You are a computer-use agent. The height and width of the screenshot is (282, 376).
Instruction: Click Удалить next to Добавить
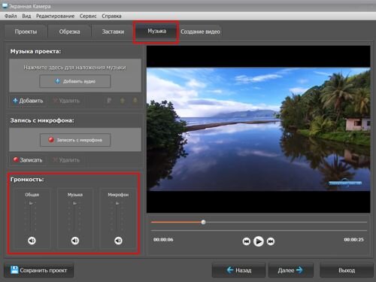[66, 101]
